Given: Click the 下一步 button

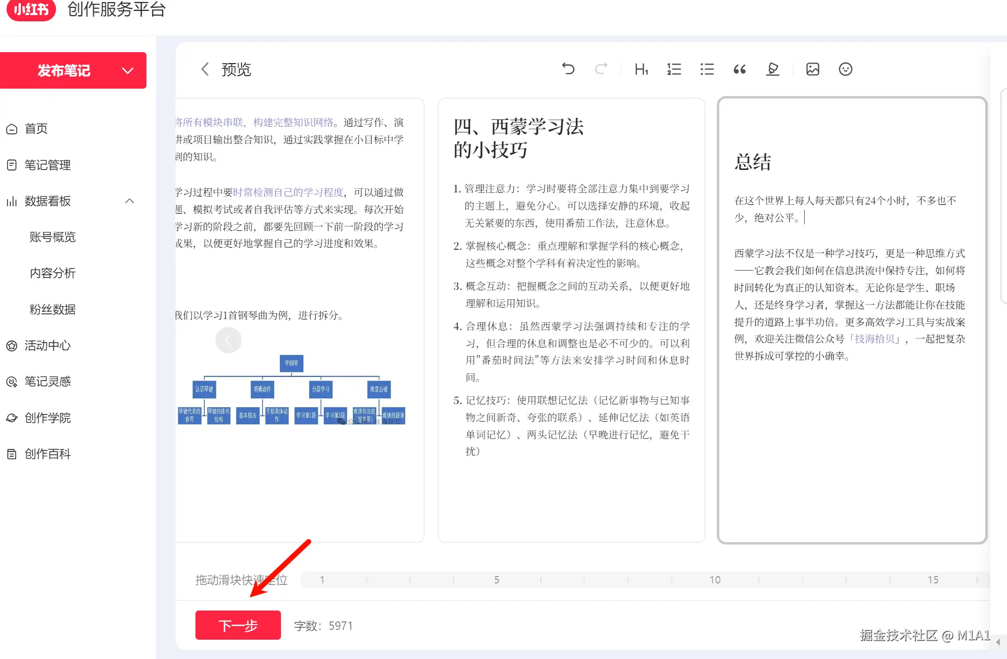Looking at the screenshot, I should point(238,625).
